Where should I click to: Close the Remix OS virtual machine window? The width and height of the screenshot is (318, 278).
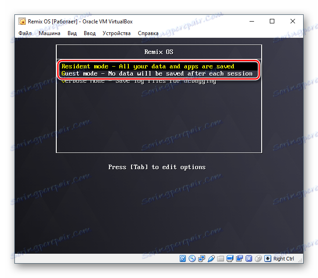[x=293, y=21]
